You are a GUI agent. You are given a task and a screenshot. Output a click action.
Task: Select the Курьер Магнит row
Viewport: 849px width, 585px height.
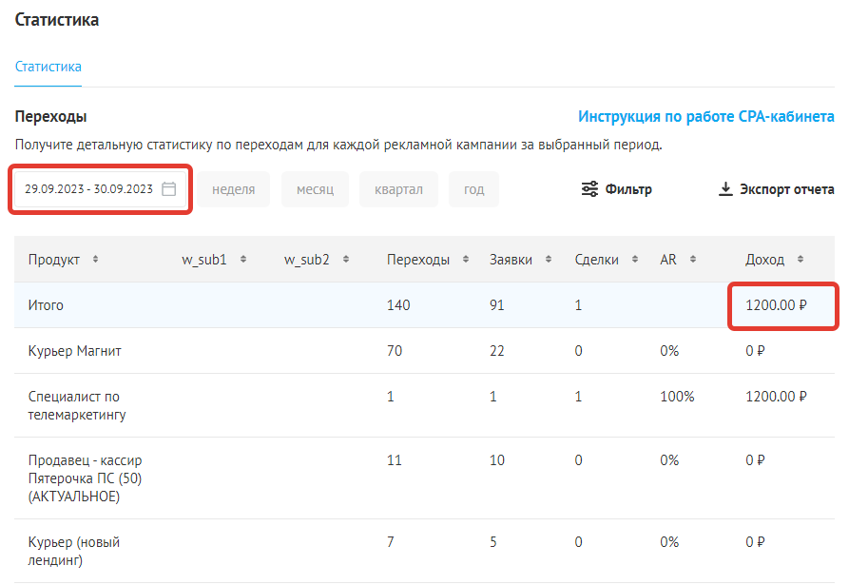click(x=424, y=350)
